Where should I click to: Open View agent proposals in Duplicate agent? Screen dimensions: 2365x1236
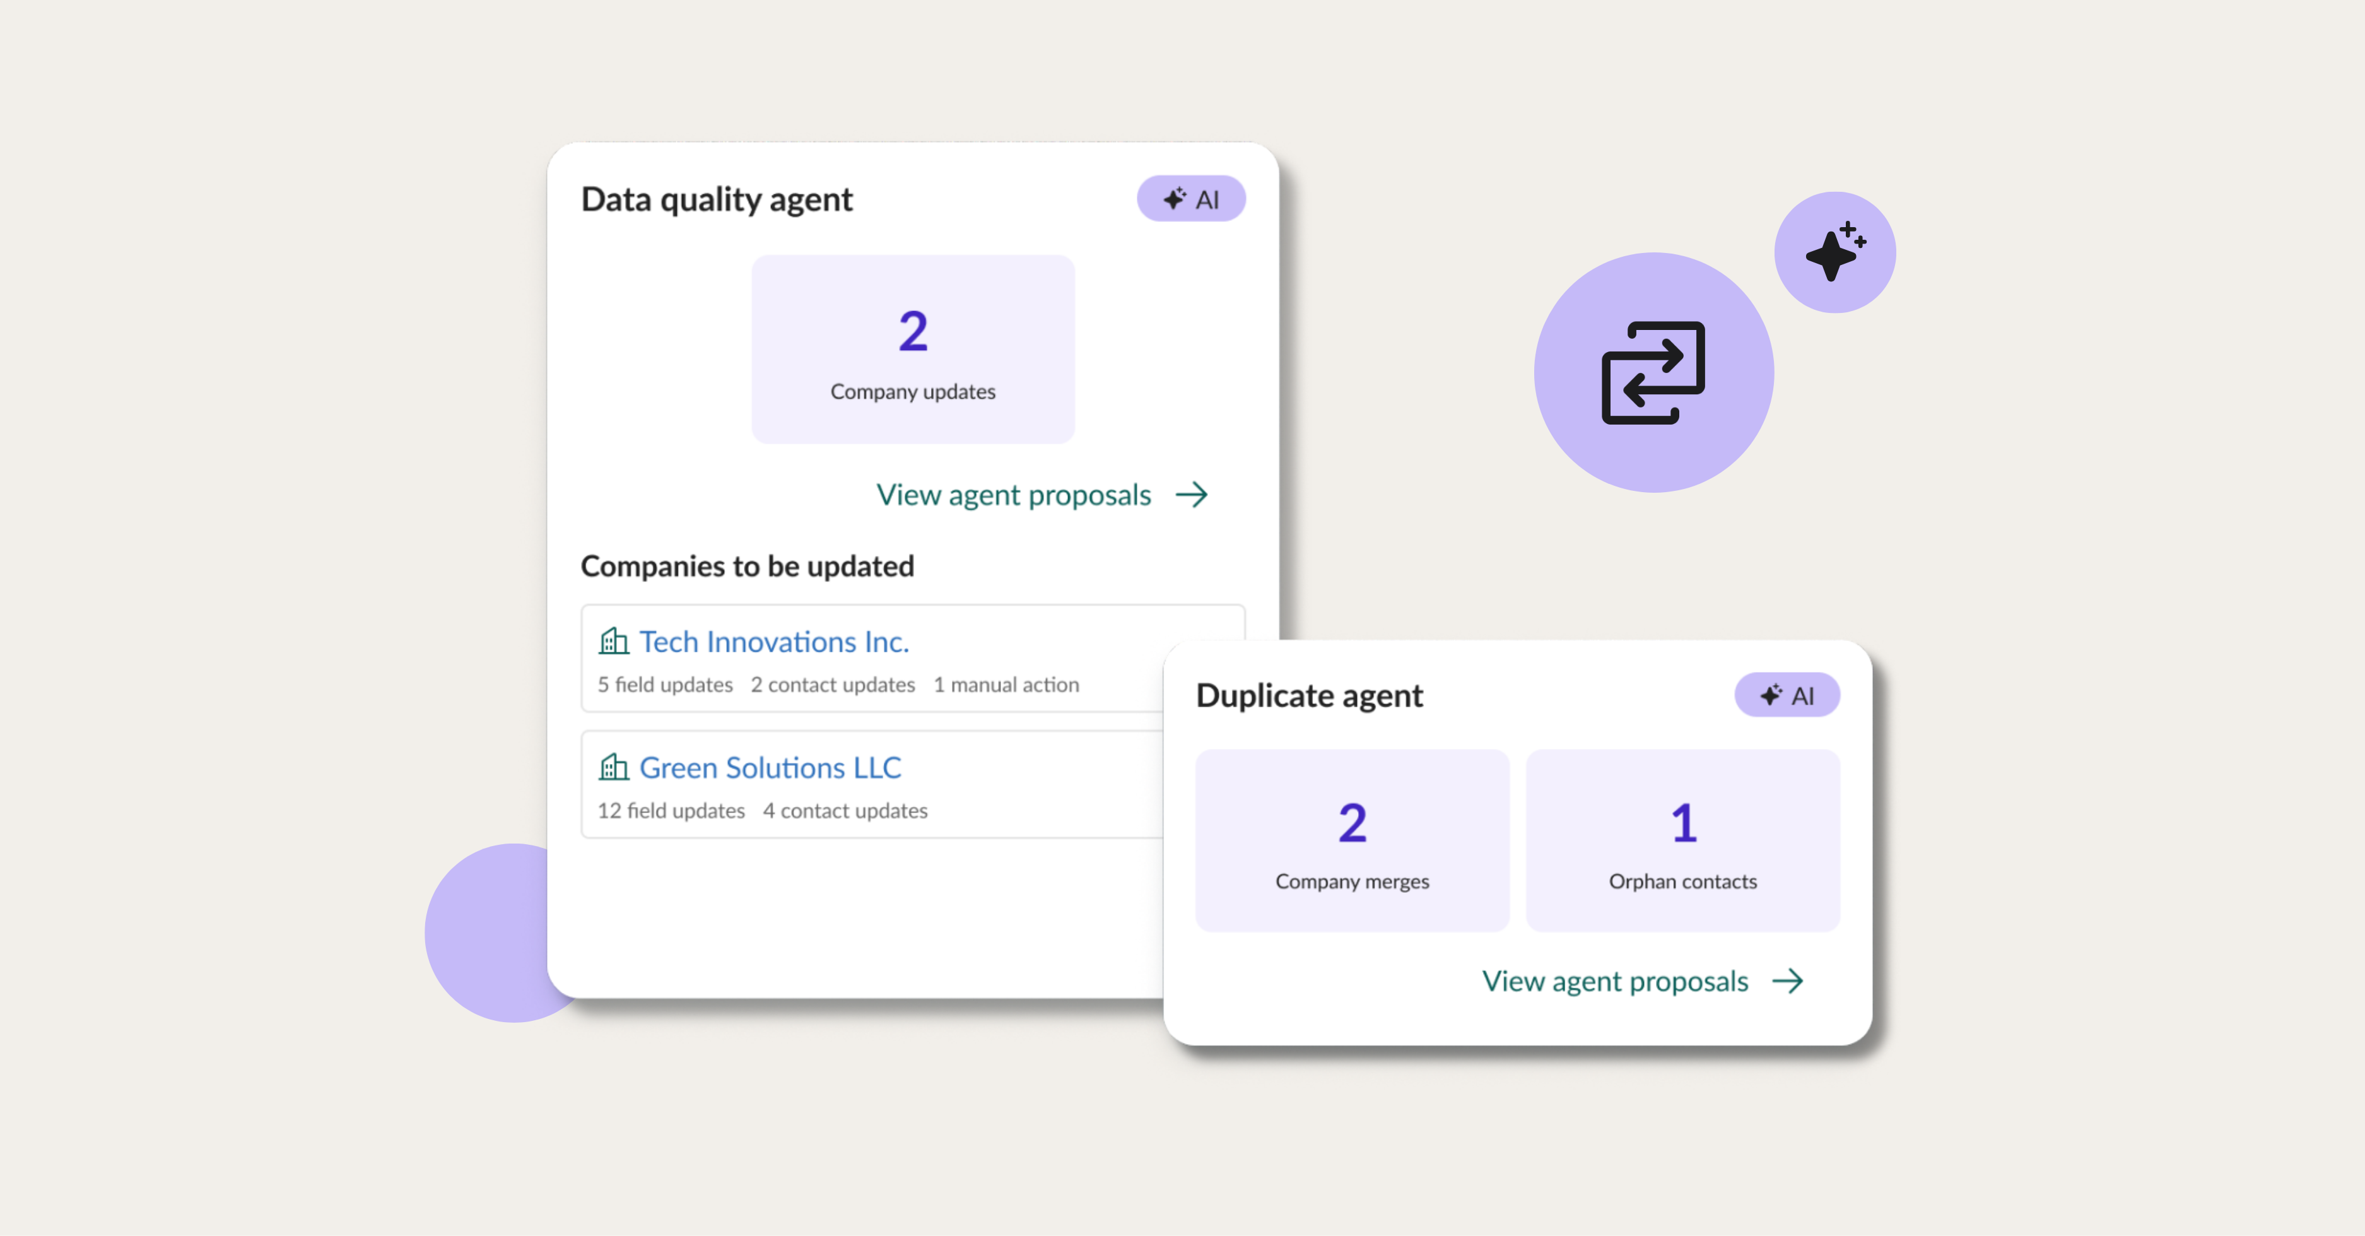pyautogui.click(x=1615, y=980)
